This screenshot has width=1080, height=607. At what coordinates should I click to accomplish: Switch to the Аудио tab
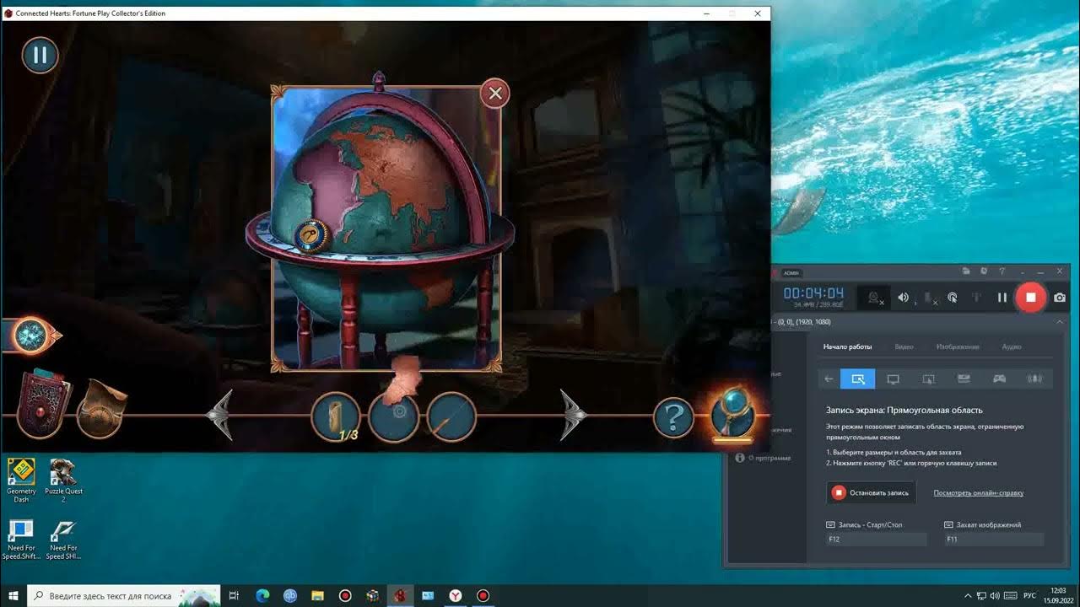coord(1012,346)
